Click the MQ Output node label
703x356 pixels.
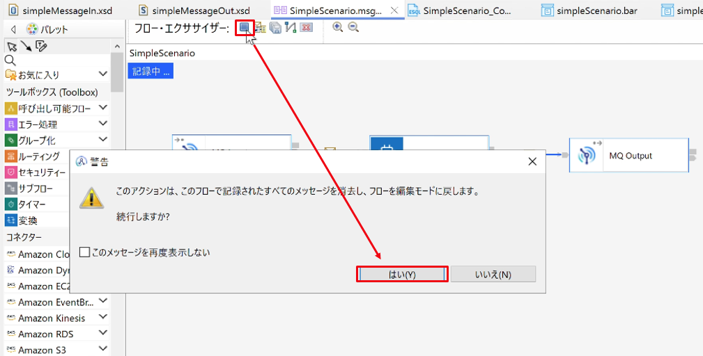click(631, 156)
